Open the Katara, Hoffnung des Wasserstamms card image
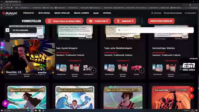 (x=75, y=97)
